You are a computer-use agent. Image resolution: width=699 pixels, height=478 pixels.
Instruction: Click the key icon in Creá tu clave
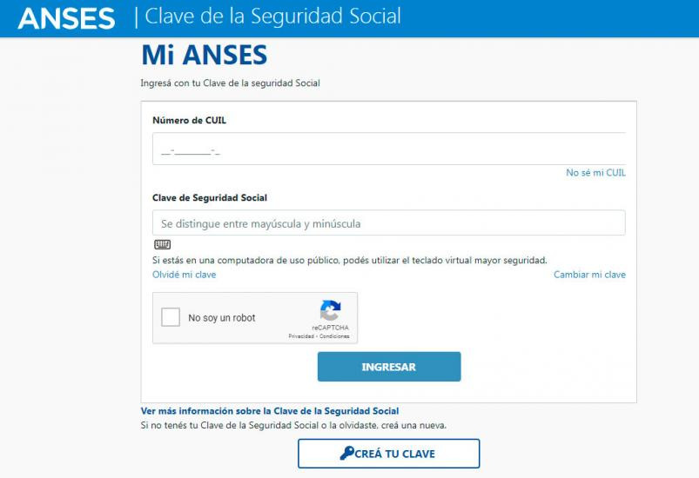coord(346,453)
